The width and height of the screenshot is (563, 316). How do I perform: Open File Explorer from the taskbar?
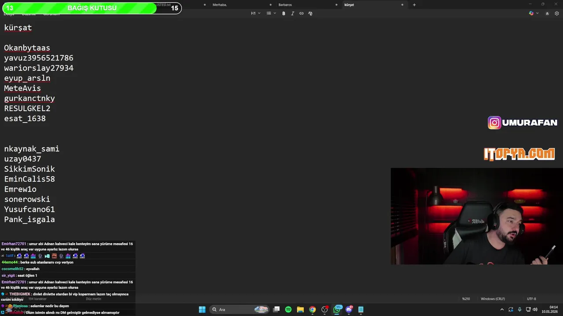point(300,309)
